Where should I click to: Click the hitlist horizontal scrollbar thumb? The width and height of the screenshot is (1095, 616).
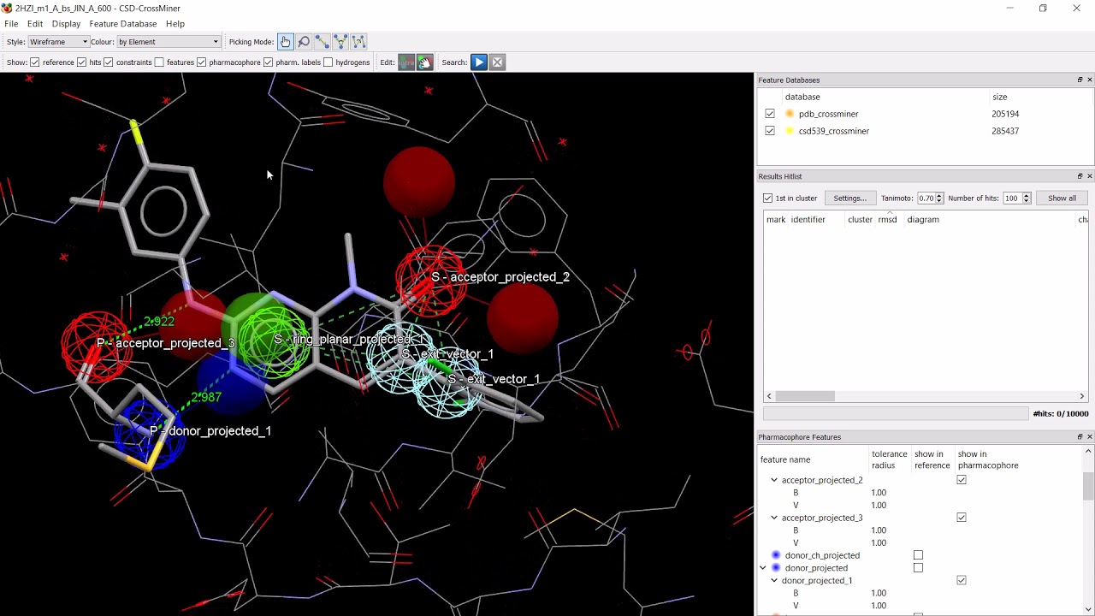pyautogui.click(x=805, y=396)
